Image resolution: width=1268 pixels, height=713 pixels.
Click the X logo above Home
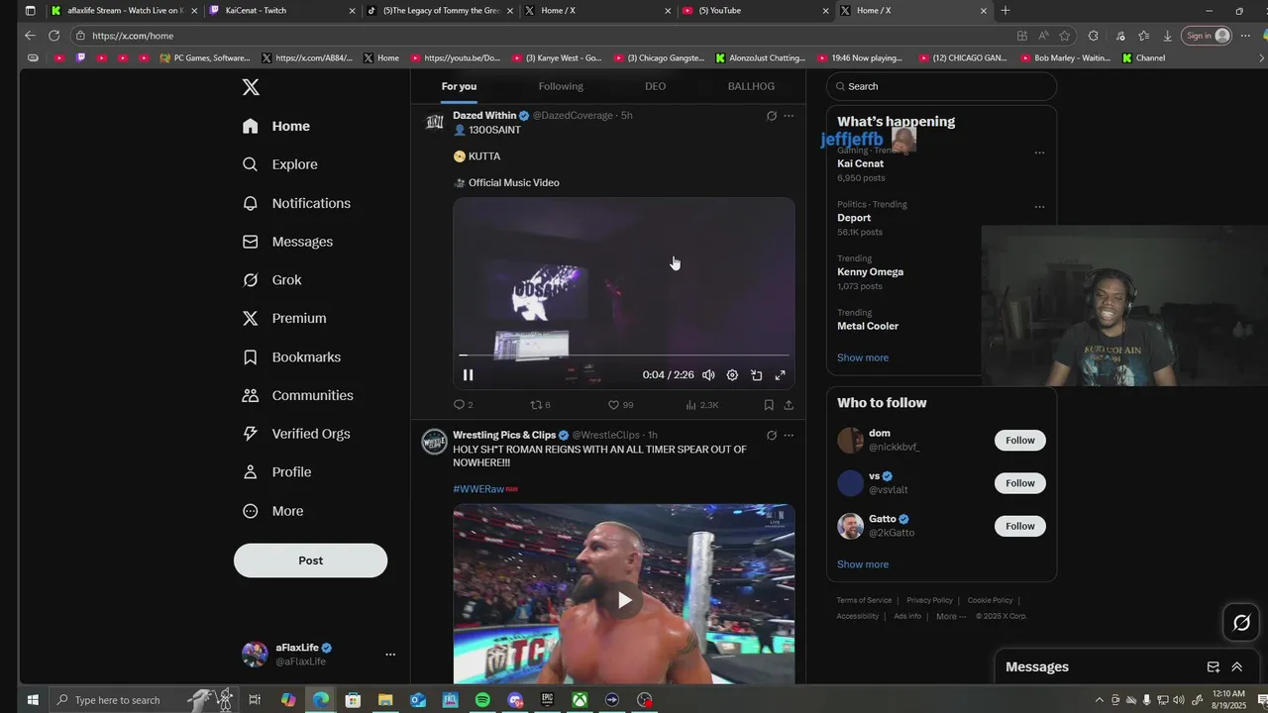[x=251, y=87]
